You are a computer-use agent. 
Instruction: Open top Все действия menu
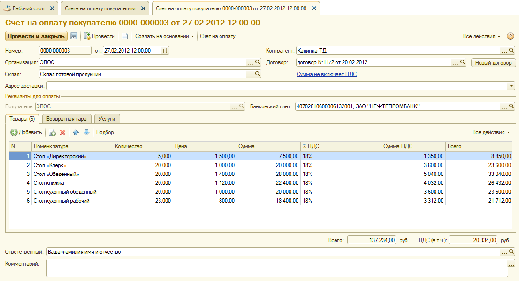[481, 36]
